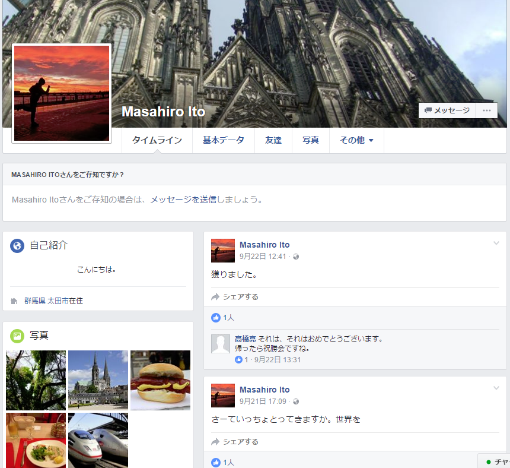Image resolution: width=510 pixels, height=468 pixels.
Task: Click Masahiro Ito name on 9月22日 post
Action: coord(264,245)
